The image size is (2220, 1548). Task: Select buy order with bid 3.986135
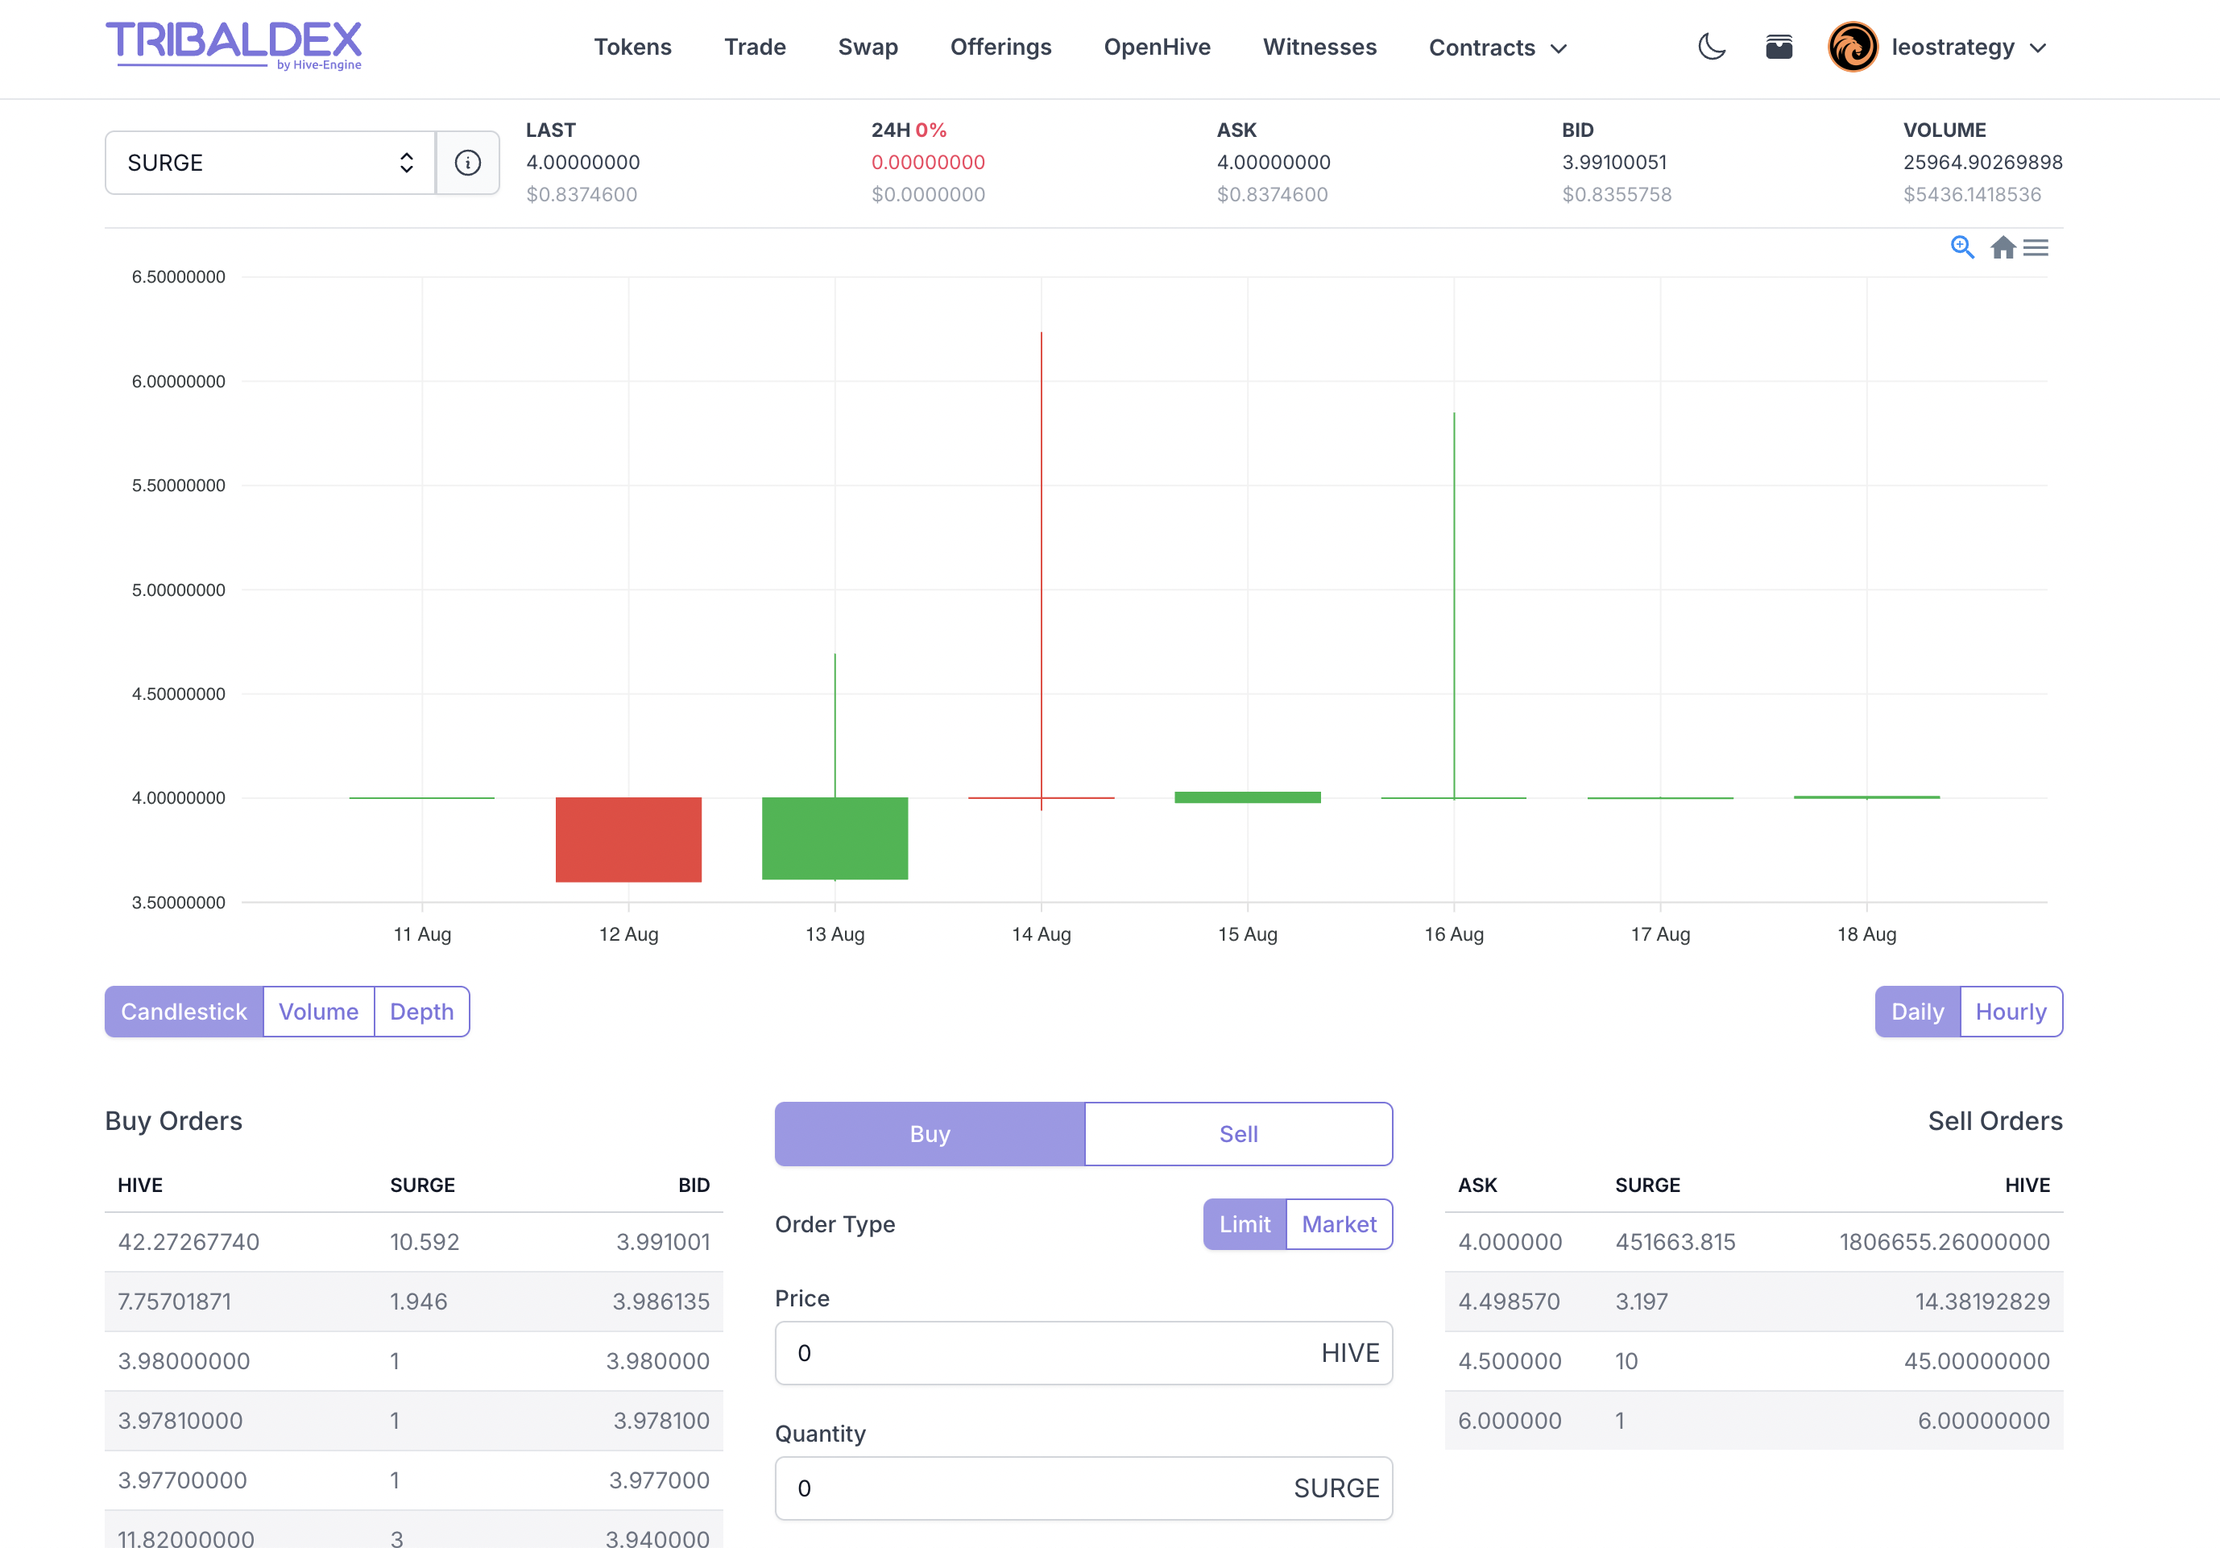414,1302
